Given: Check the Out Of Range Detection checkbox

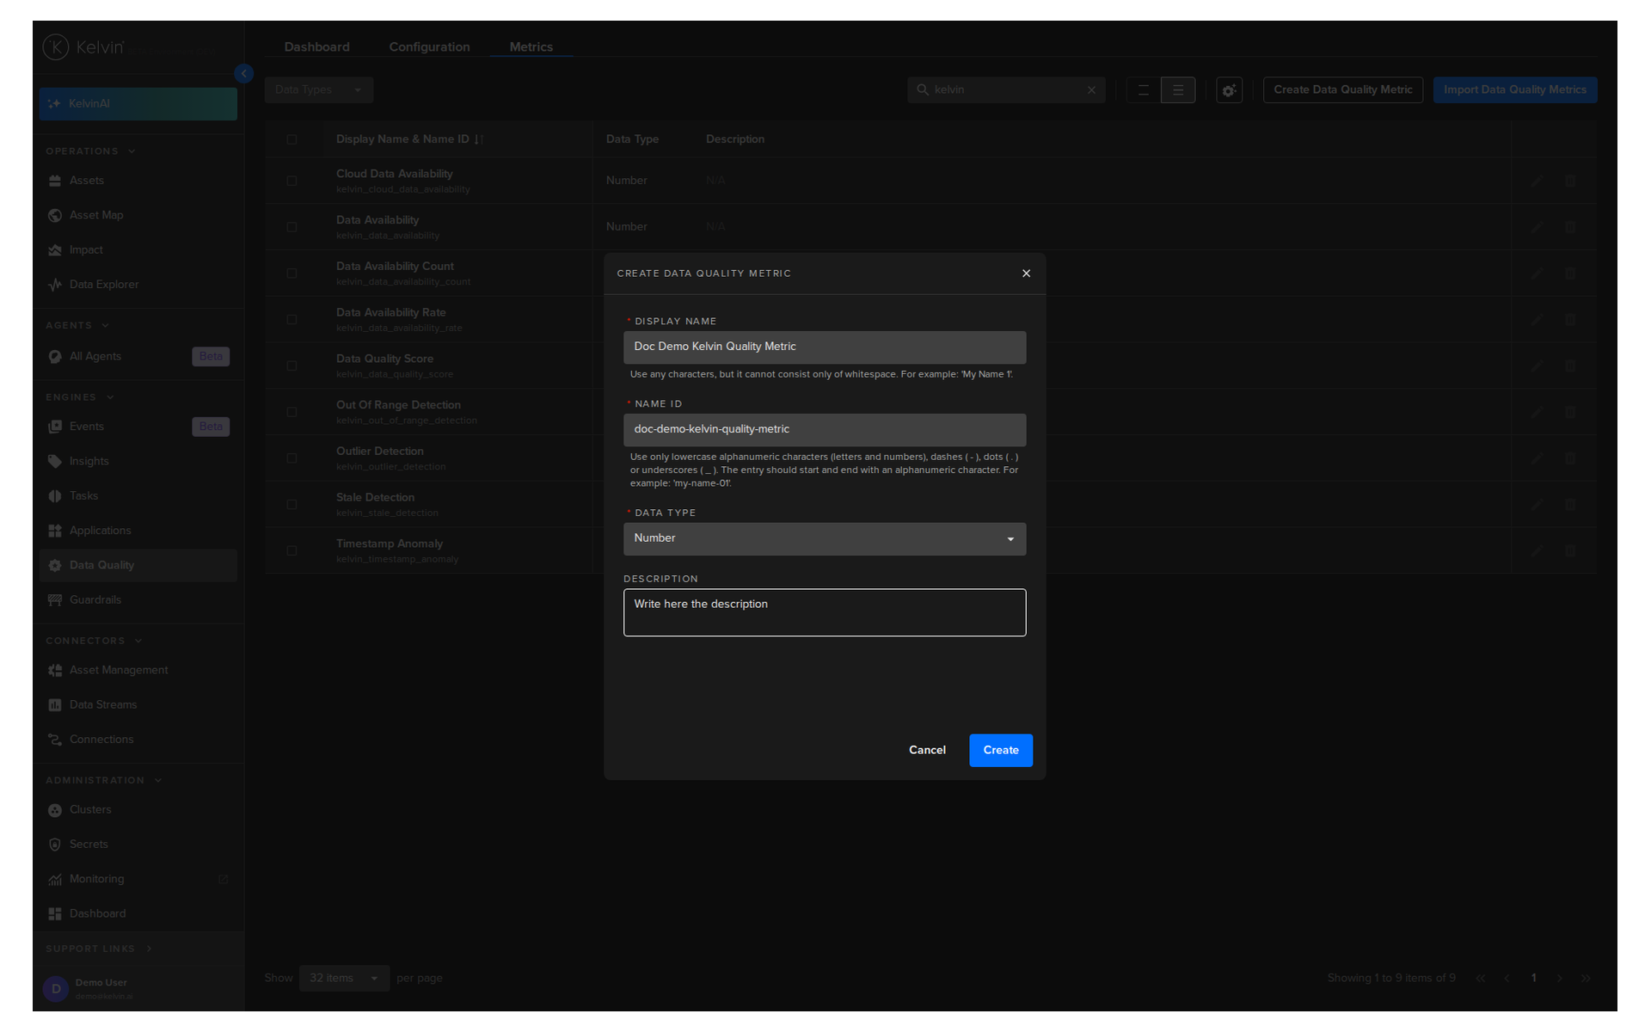Looking at the screenshot, I should click(292, 412).
